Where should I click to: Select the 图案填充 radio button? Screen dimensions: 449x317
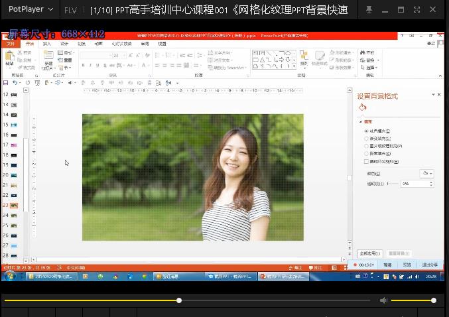click(x=366, y=154)
